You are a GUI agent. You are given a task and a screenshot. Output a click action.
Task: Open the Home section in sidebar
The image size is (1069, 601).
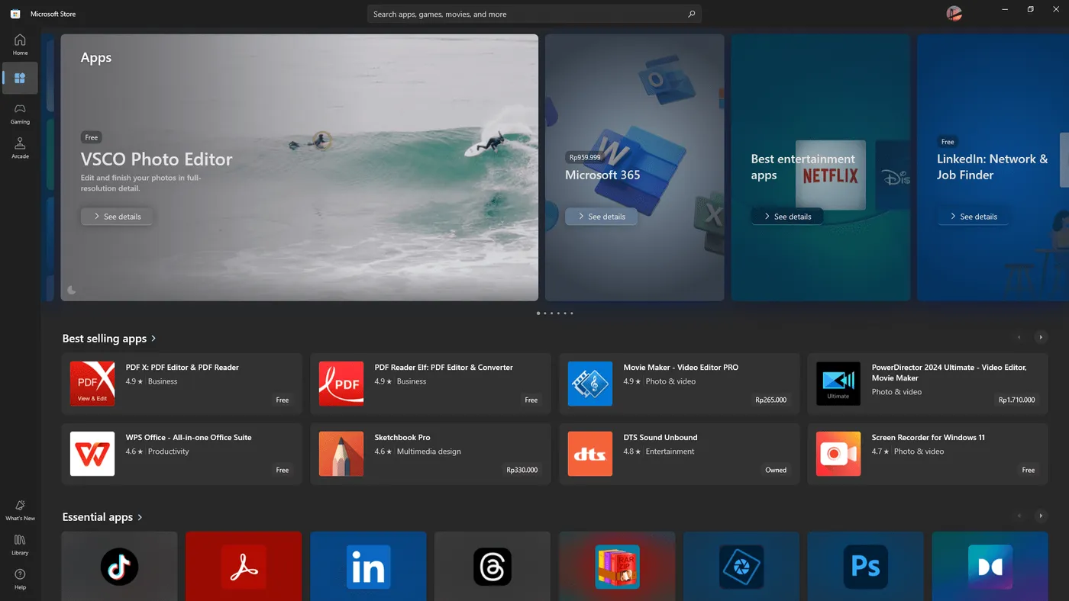pyautogui.click(x=20, y=44)
